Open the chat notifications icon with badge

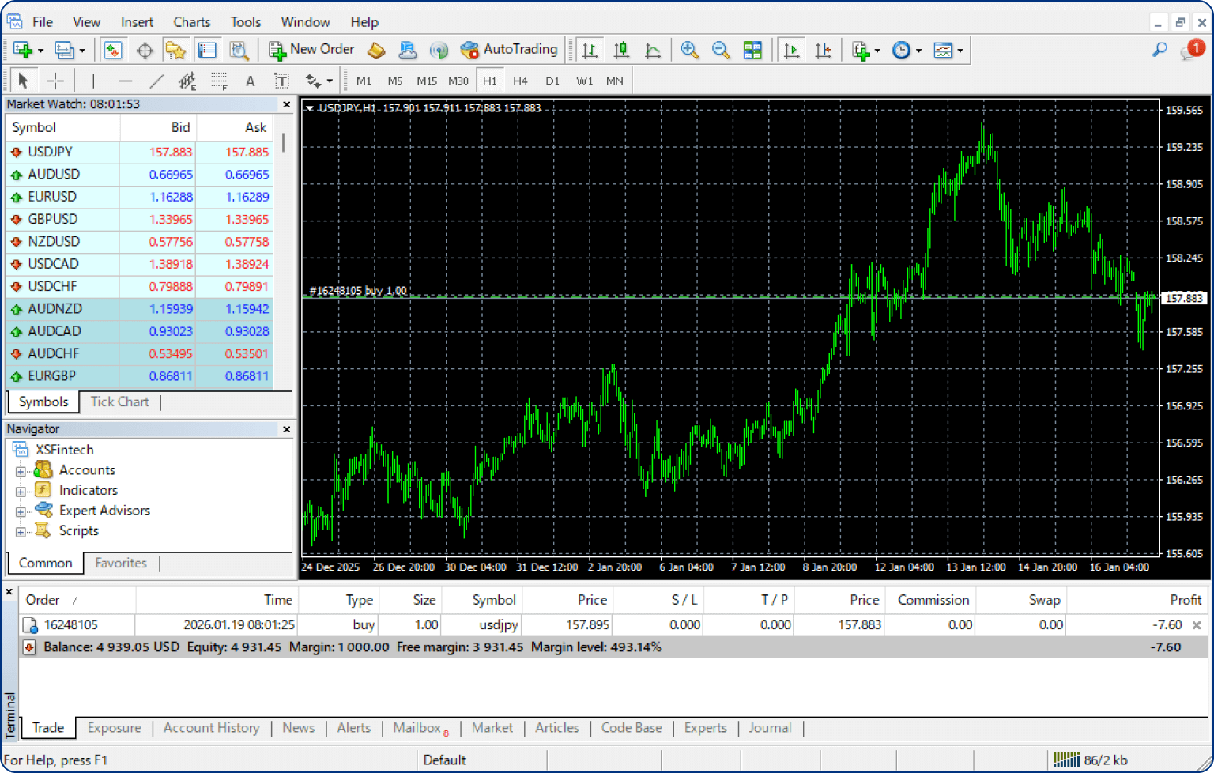click(x=1191, y=50)
